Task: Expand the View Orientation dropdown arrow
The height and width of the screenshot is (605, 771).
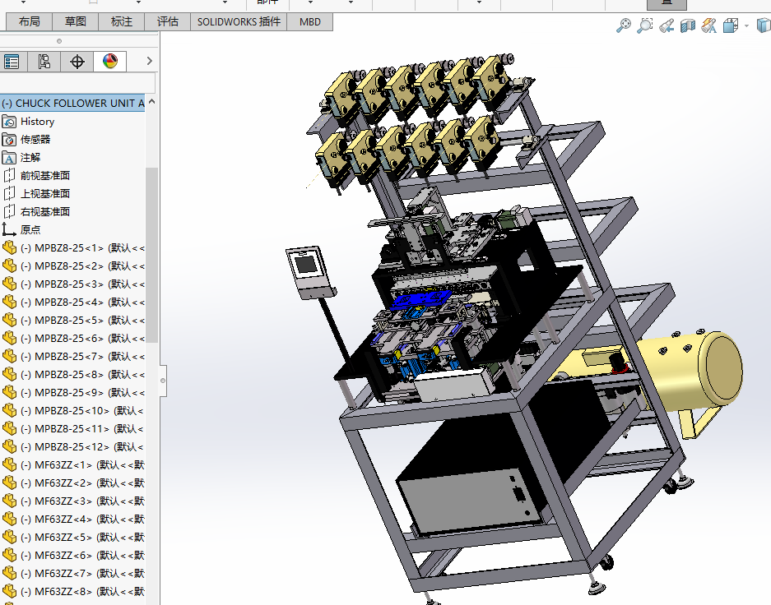Action: (x=746, y=25)
